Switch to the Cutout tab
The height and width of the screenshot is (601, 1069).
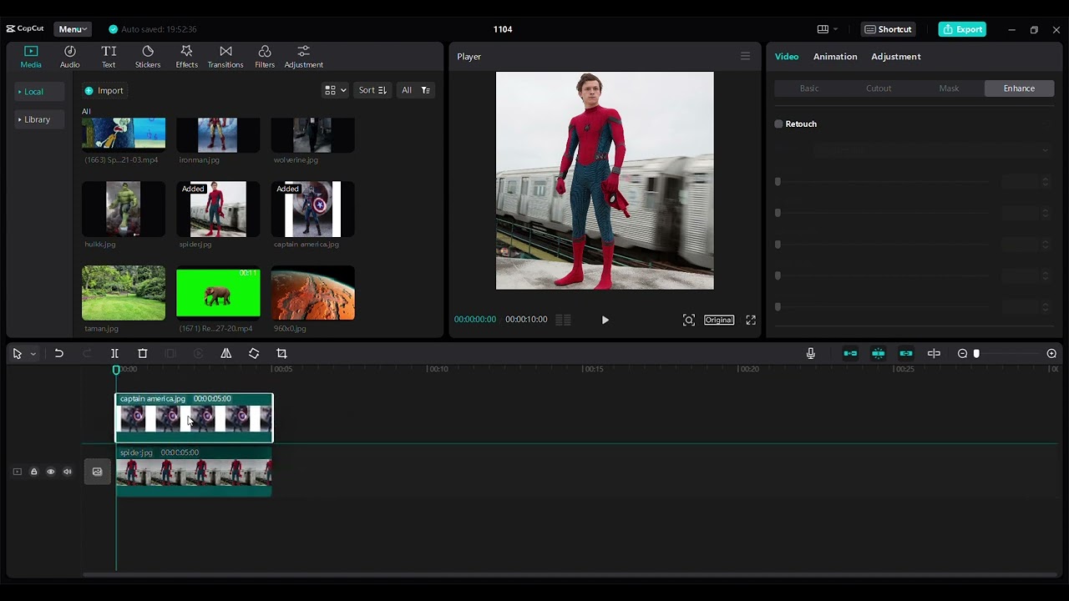[879, 88]
